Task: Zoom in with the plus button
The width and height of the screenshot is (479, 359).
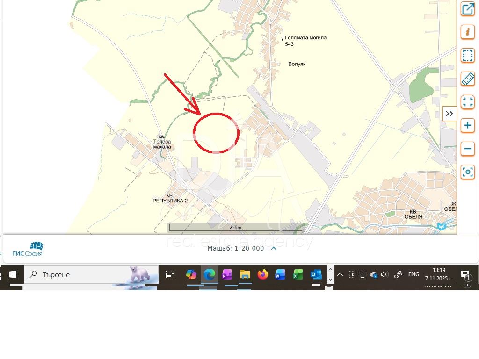Action: point(467,125)
